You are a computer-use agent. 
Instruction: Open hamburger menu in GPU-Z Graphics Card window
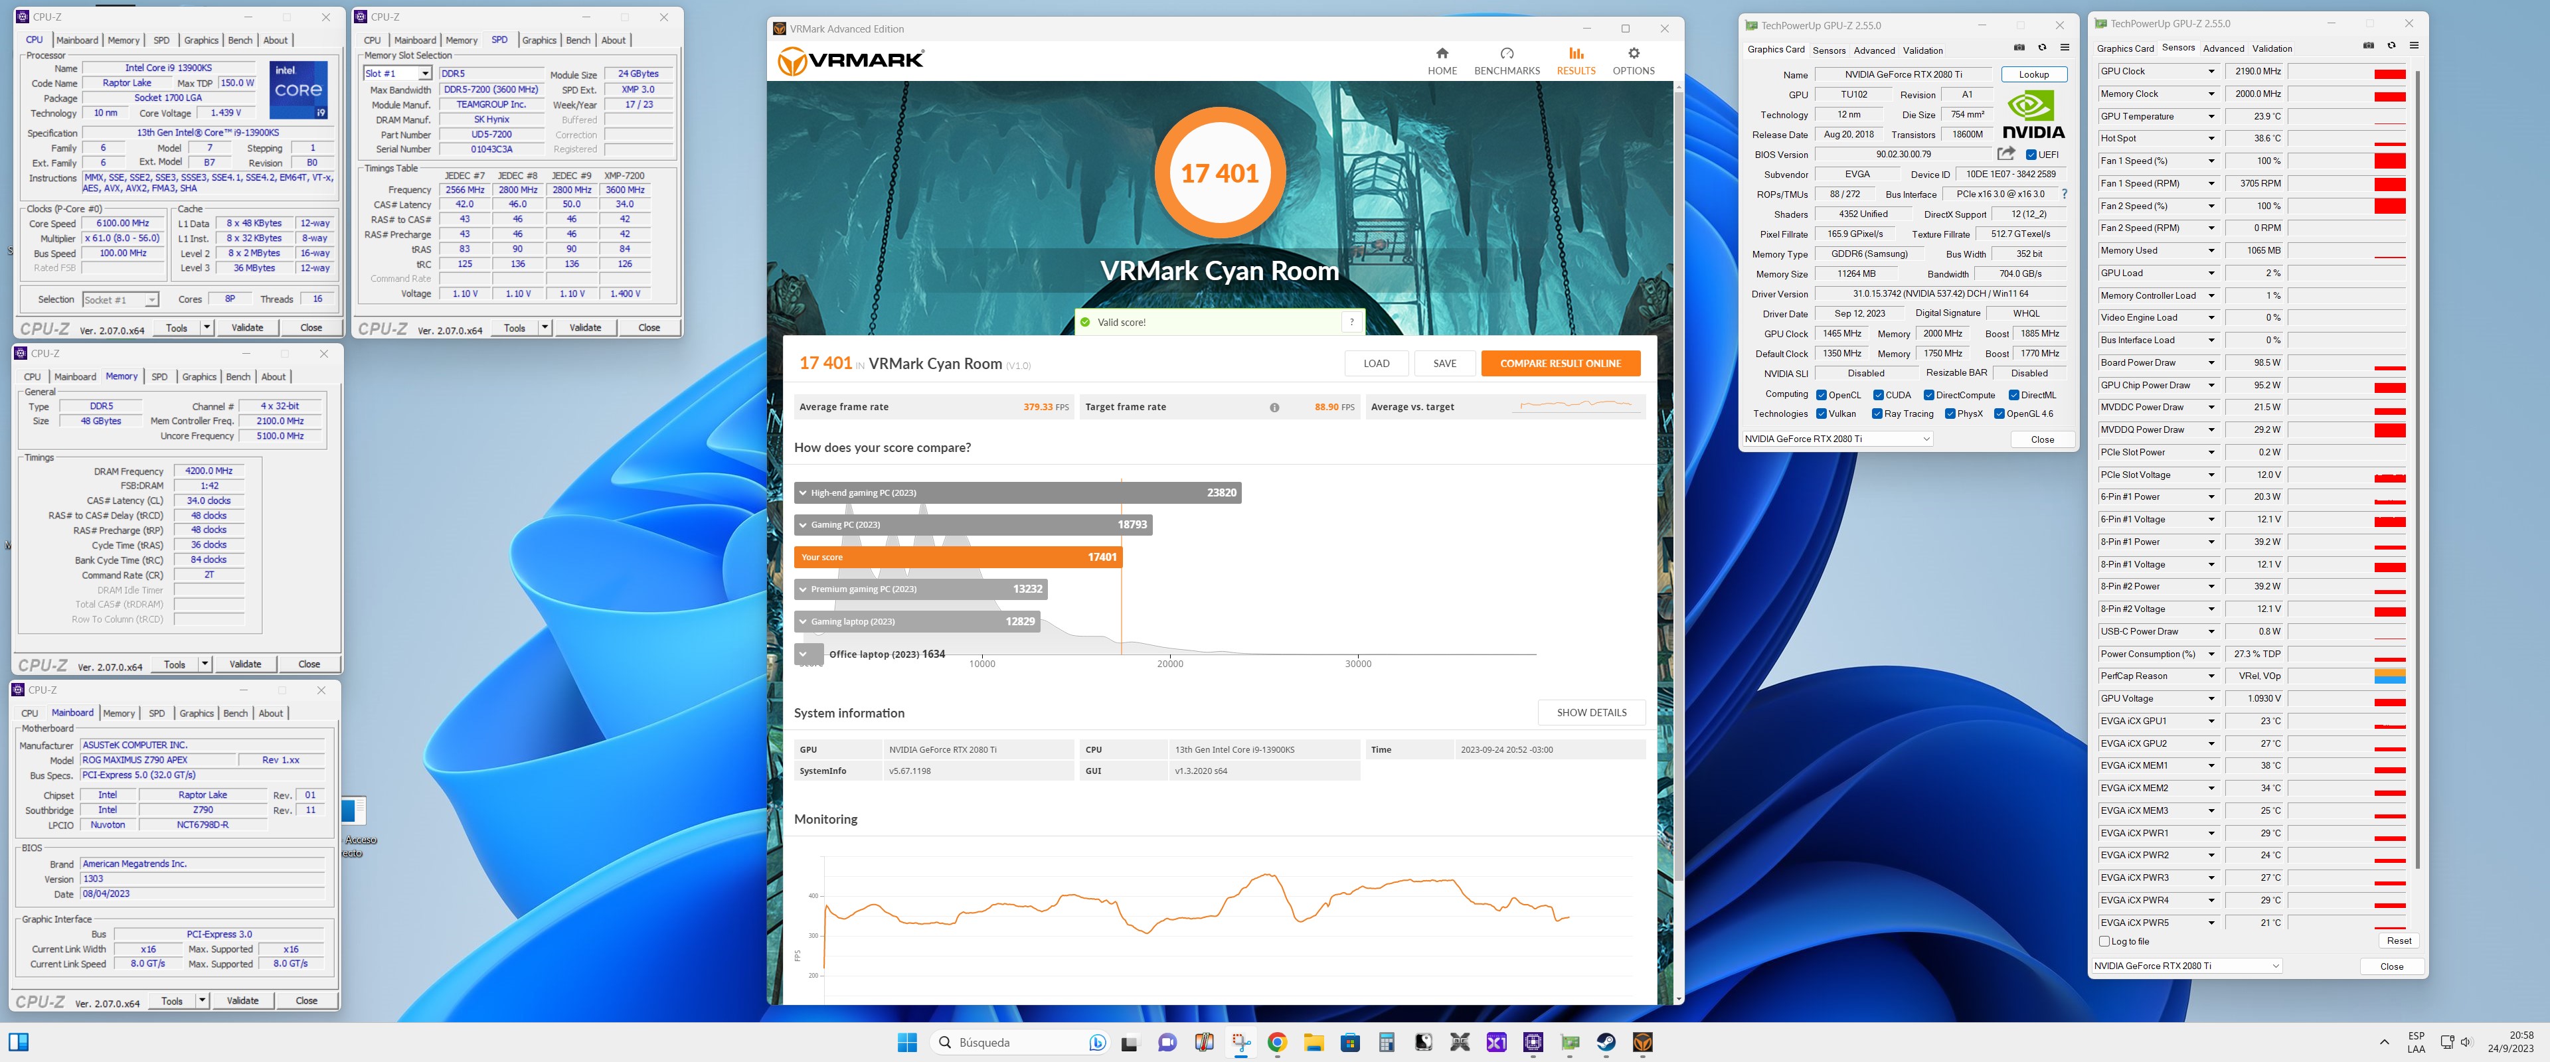tap(2064, 48)
